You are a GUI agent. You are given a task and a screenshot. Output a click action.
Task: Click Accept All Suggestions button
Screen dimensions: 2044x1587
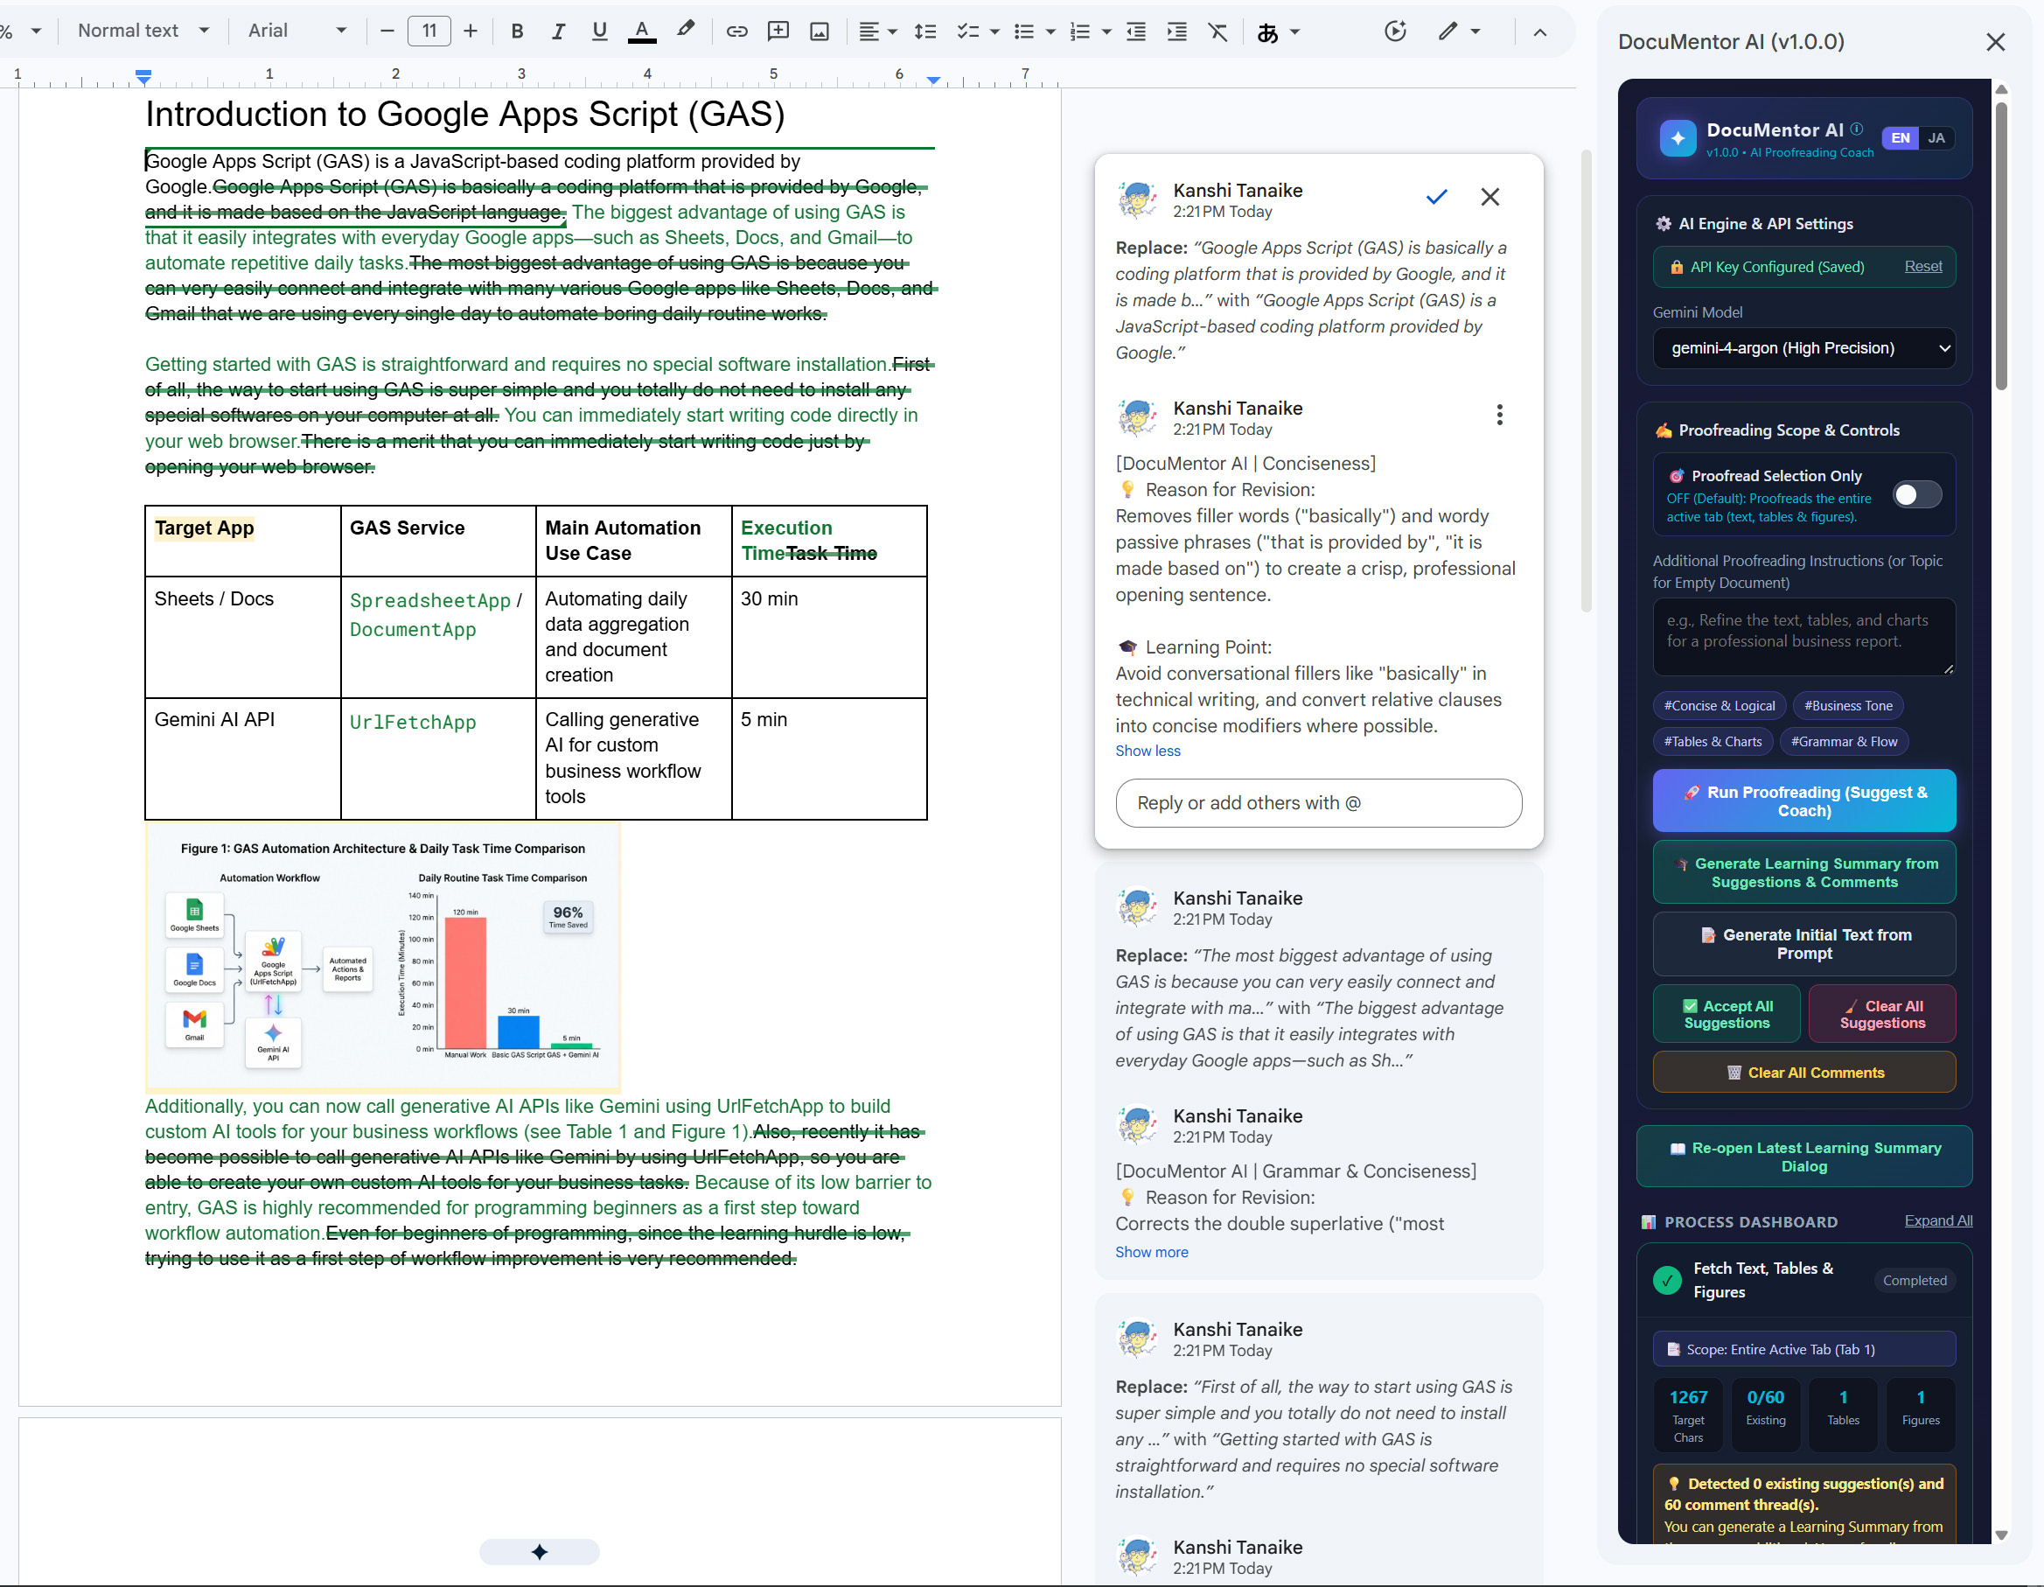pyautogui.click(x=1727, y=1014)
